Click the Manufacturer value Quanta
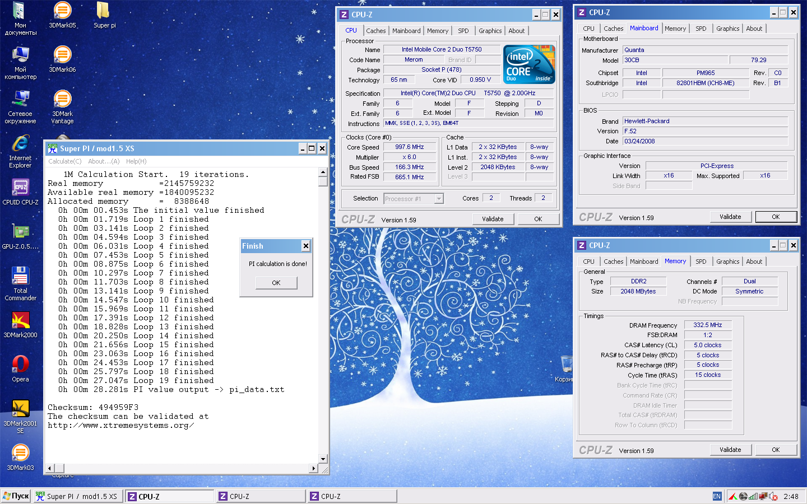This screenshot has height=504, width=807. point(706,50)
